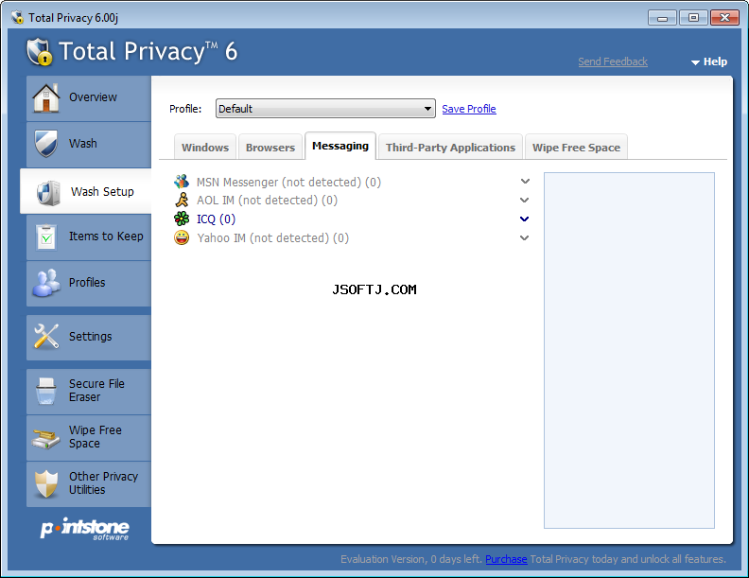Click the Wipe Free Space drive icon
Viewport: 749px width, 578px height.
(45, 437)
